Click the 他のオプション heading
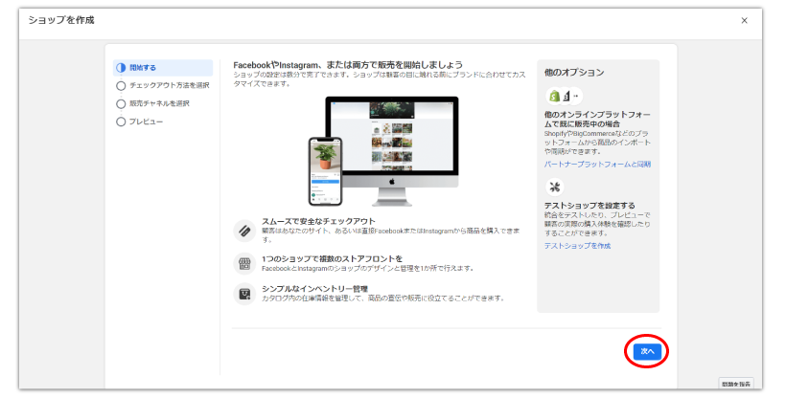Image resolution: width=786 pixels, height=398 pixels. coord(574,73)
